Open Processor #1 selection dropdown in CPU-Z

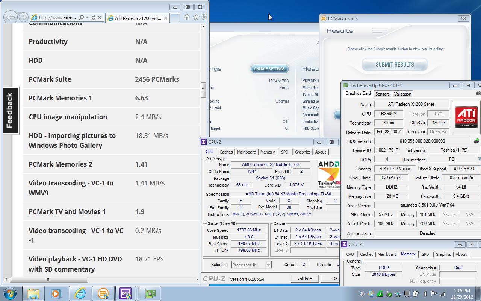[x=251, y=265]
